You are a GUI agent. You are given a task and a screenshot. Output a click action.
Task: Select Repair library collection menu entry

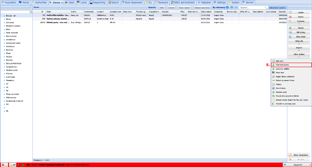pos(291,77)
